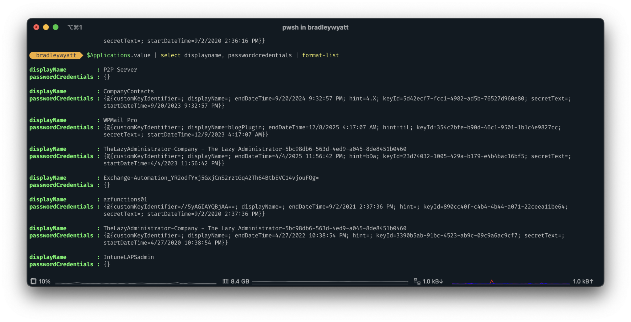Click the network icon beside 1.0 kB download
Viewport: 631px width, 322px height.
click(x=417, y=281)
